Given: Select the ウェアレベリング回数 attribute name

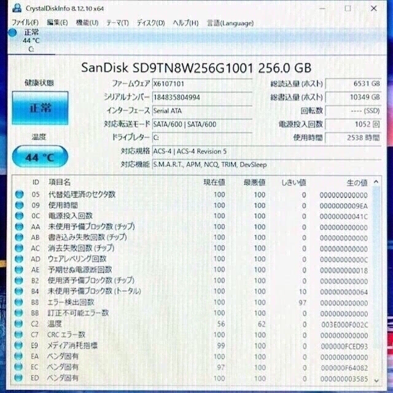Looking at the screenshot, I should (x=77, y=259).
